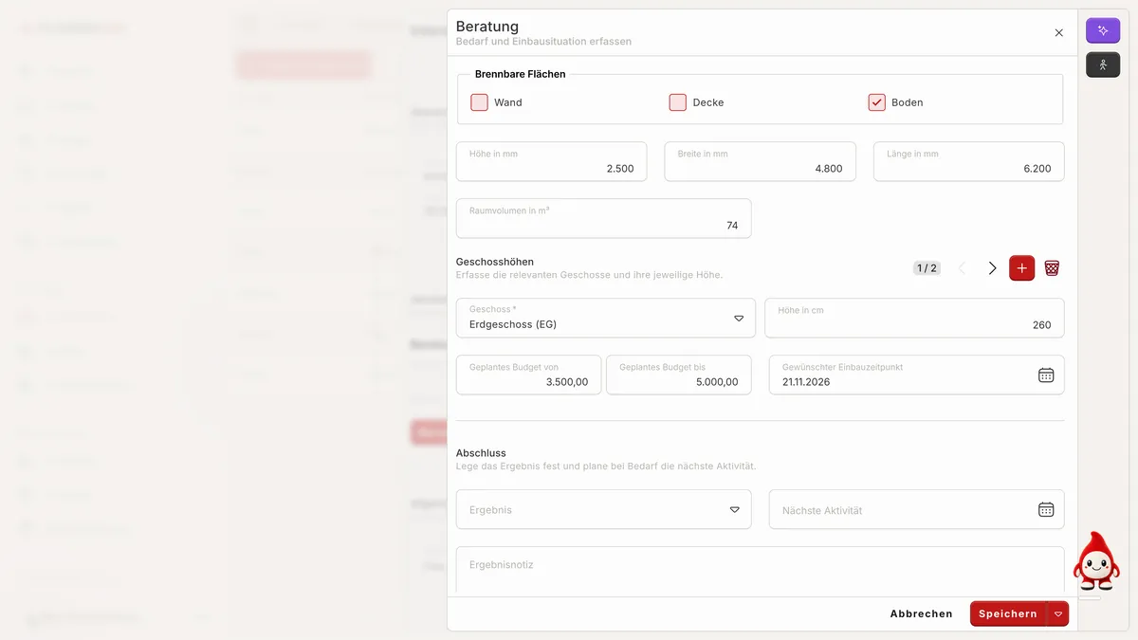Enable the Wand checkbox

(480, 102)
